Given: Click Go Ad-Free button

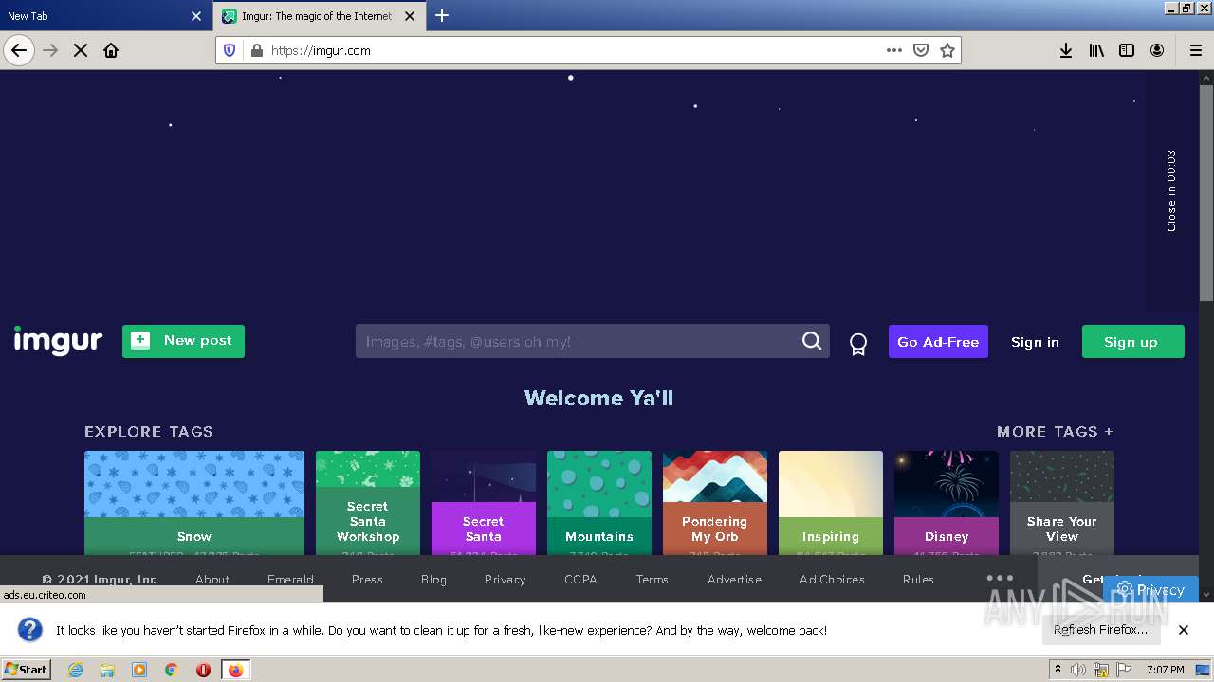Looking at the screenshot, I should point(938,342).
